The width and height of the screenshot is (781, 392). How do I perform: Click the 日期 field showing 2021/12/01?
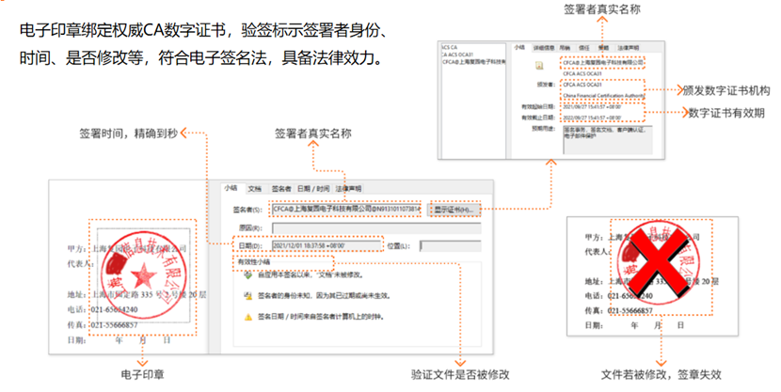point(327,245)
